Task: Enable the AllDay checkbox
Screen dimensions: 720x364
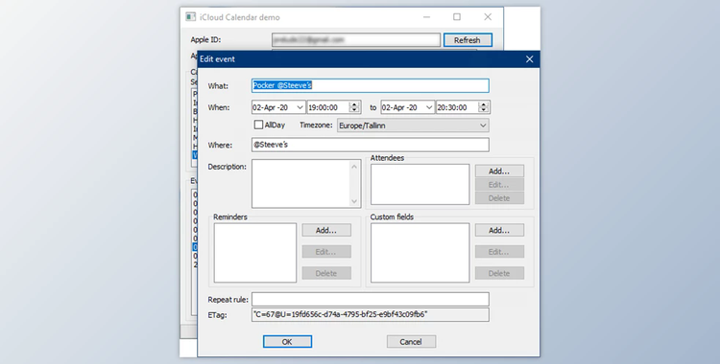Action: 258,125
